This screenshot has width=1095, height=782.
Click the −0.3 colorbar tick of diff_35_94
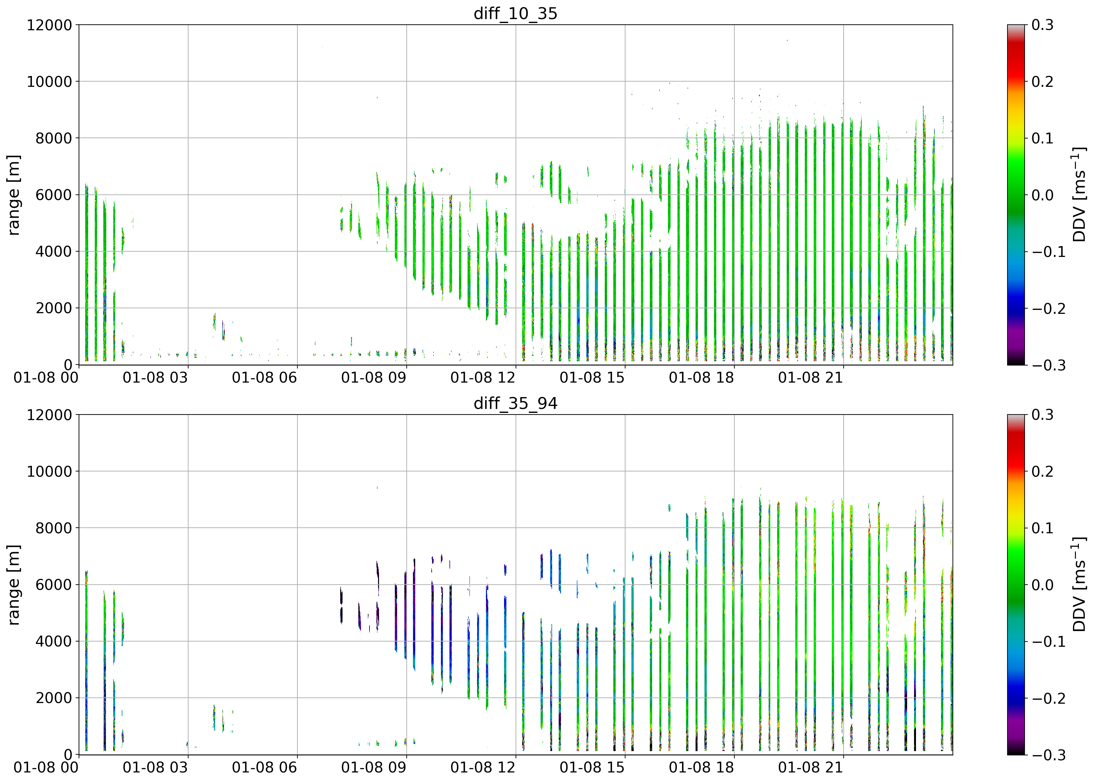coord(1048,755)
